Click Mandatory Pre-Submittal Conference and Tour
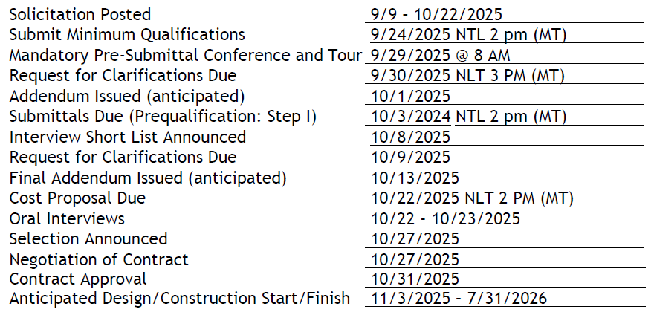The image size is (654, 318). (186, 56)
